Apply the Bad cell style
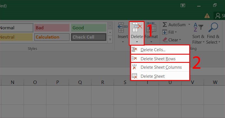The image size is (225, 118). point(52,28)
